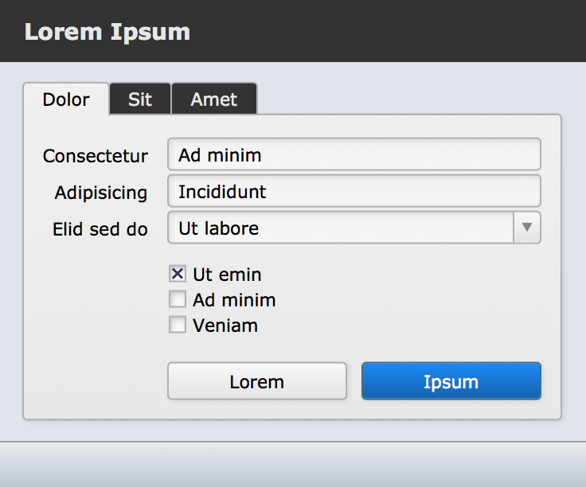Image resolution: width=586 pixels, height=487 pixels.
Task: Click the Lorem Ipsum header title
Action: [107, 32]
